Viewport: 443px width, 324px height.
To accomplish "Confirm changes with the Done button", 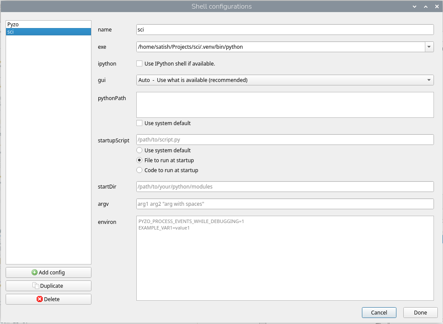I will (x=420, y=312).
